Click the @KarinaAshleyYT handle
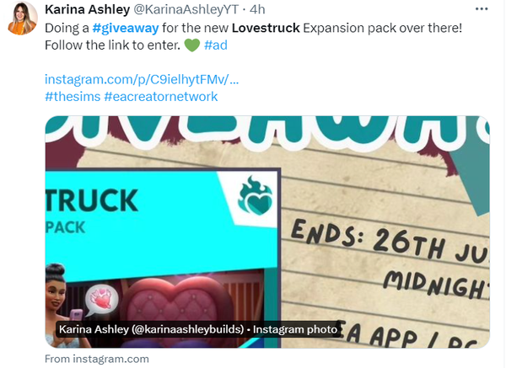The height and width of the screenshot is (368, 506). [186, 9]
